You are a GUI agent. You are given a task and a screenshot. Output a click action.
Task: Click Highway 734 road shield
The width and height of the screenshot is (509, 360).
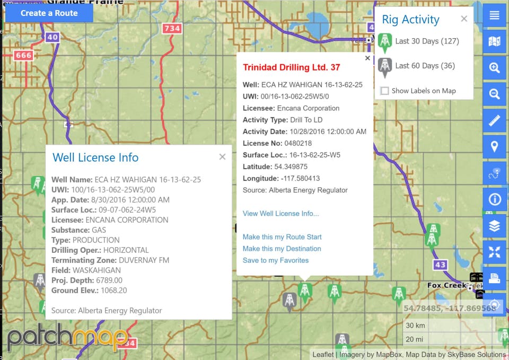pos(172,29)
